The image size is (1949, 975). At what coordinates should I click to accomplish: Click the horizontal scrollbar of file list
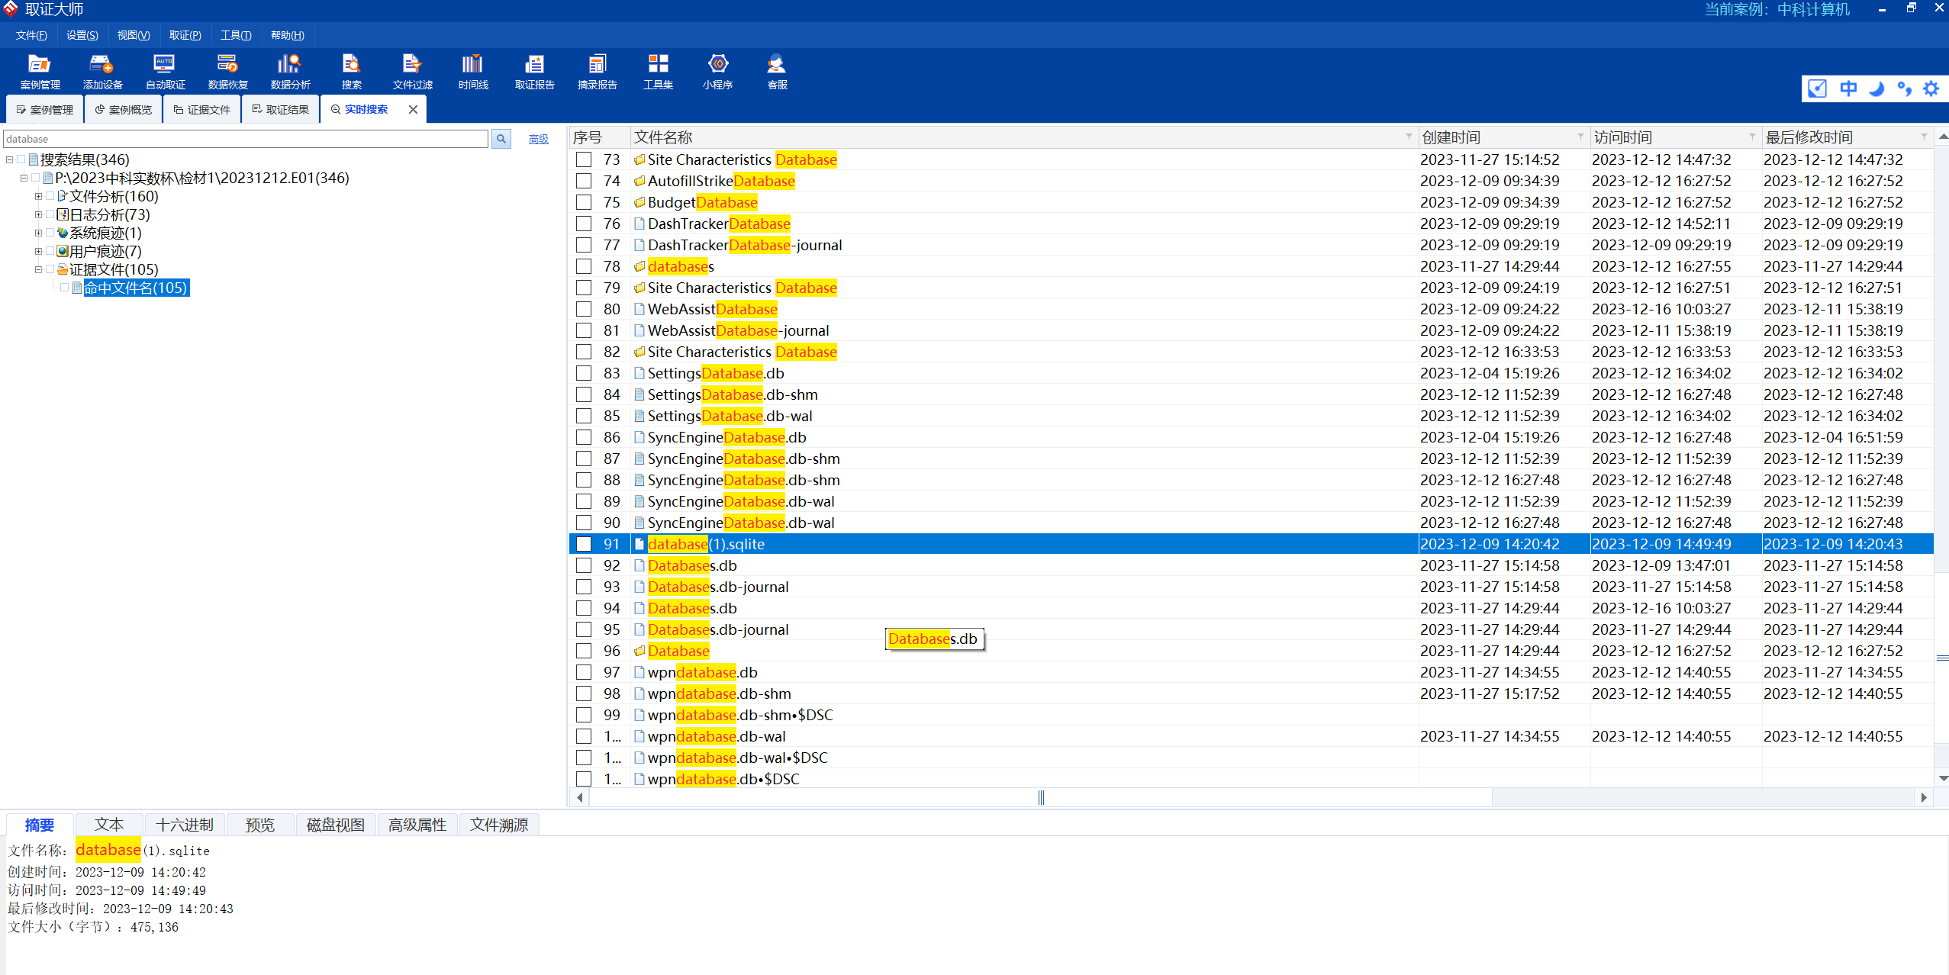pos(1041,797)
